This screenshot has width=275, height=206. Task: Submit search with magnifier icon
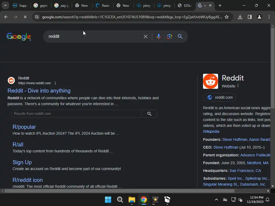180,36
